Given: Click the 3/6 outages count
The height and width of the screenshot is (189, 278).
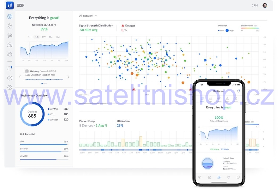Looking at the screenshot, I should pos(124,30).
